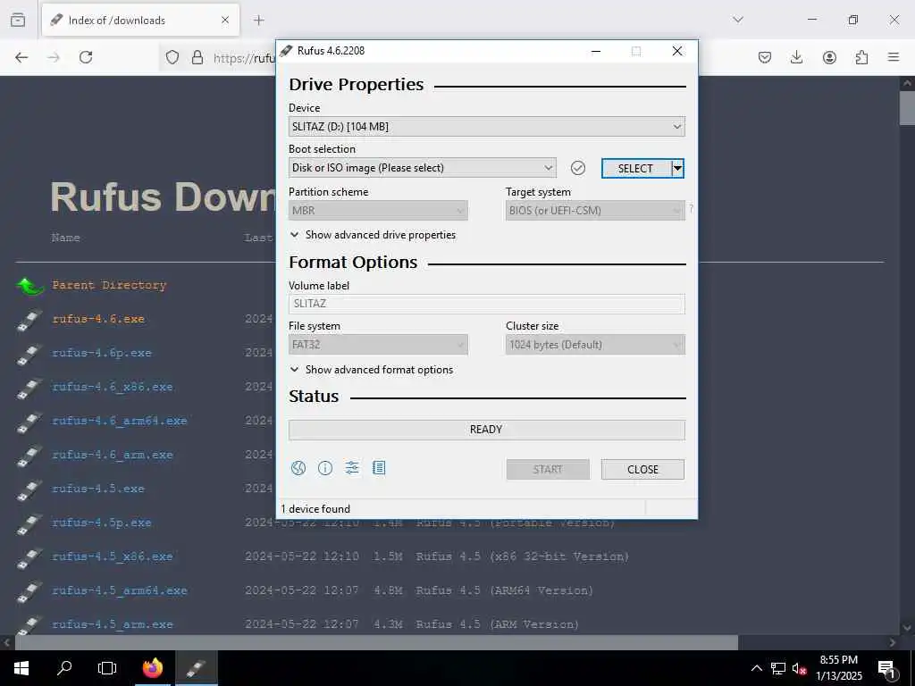Viewport: 915px width, 686px height.
Task: Open the Device dropdown SLITAZ (D:)
Action: [487, 127]
